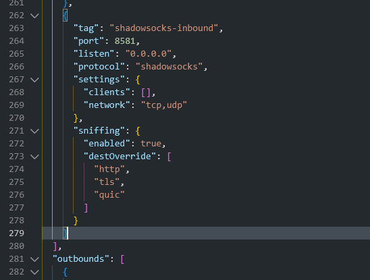Click the "quic" string entry
Image resolution: width=370 pixels, height=280 pixels.
pos(109,195)
